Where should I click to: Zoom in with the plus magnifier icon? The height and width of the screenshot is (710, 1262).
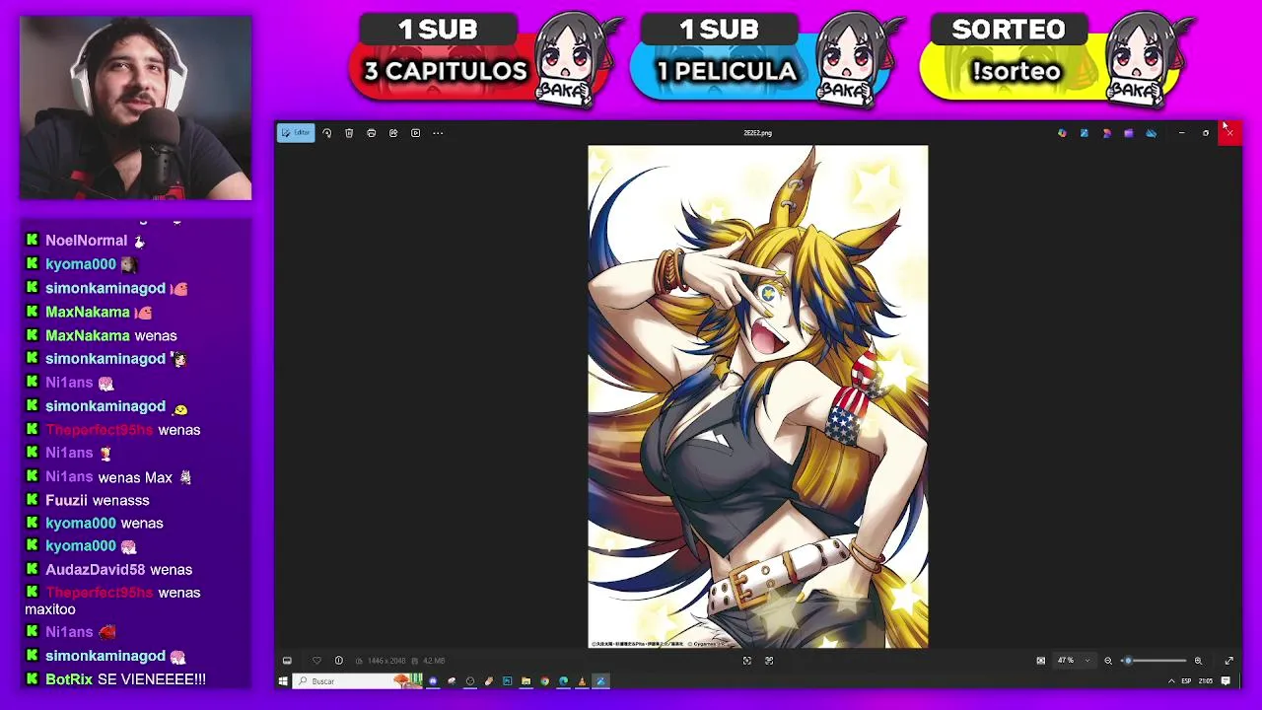coord(1198,661)
